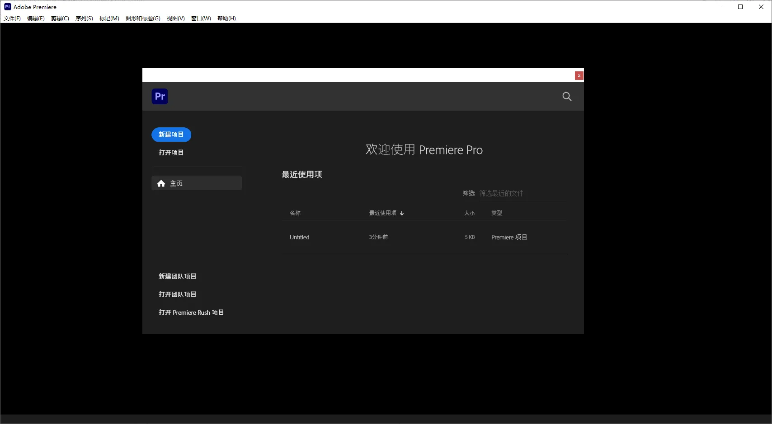Open the 文件 menu

pos(12,19)
